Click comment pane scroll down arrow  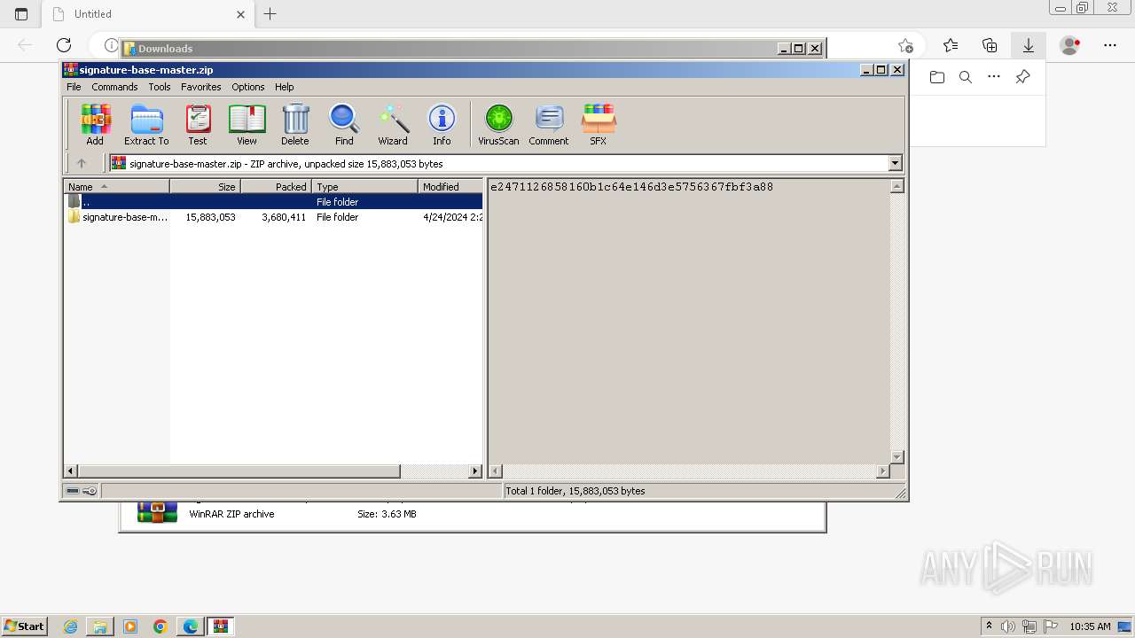896,457
